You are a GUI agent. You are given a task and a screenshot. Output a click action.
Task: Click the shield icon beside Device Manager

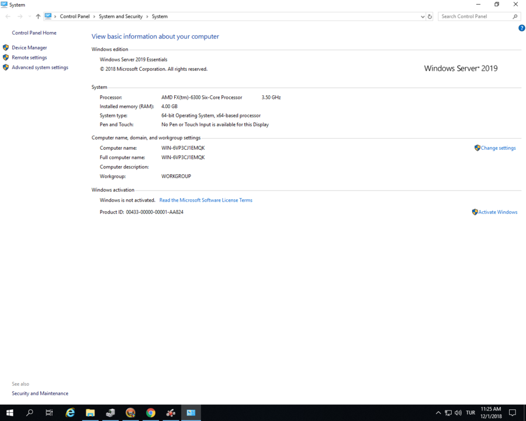[6, 48]
